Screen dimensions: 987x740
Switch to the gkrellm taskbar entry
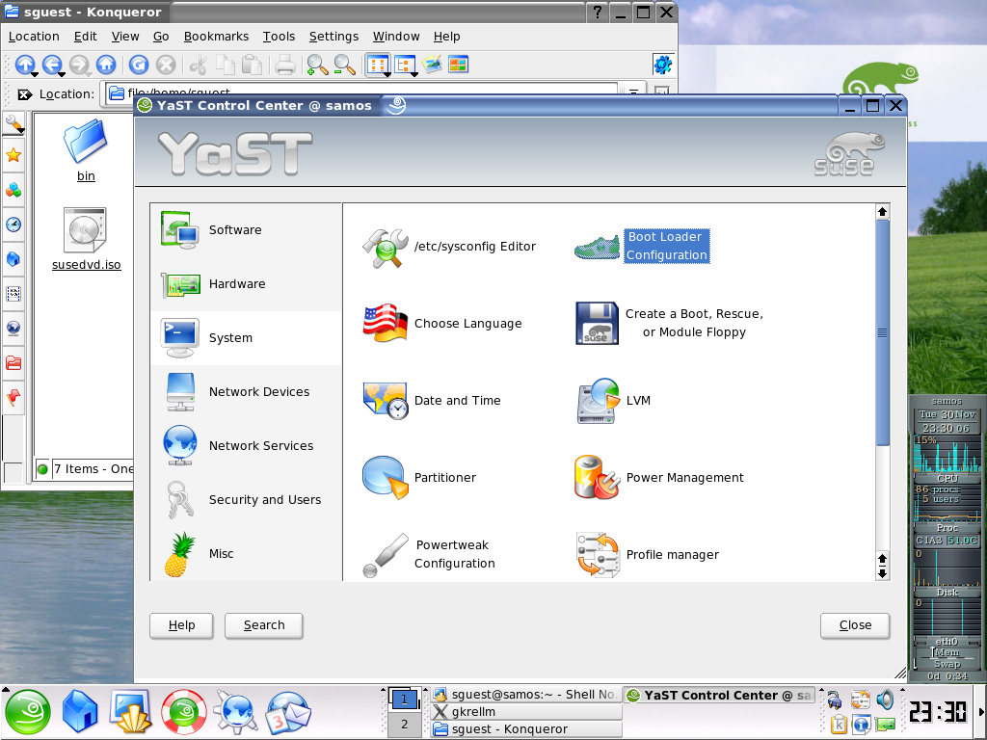(x=527, y=712)
